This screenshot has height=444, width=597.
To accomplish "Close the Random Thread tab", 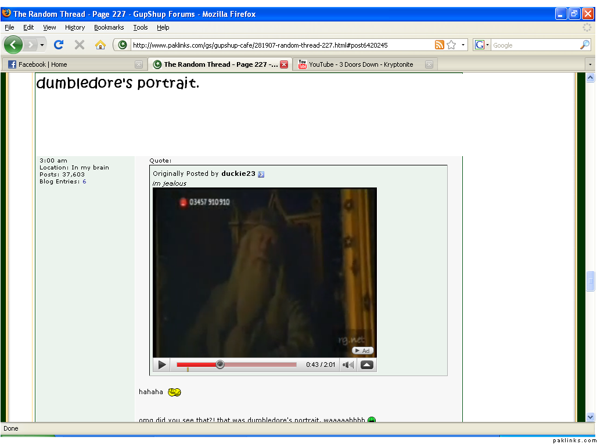I will coord(284,64).
